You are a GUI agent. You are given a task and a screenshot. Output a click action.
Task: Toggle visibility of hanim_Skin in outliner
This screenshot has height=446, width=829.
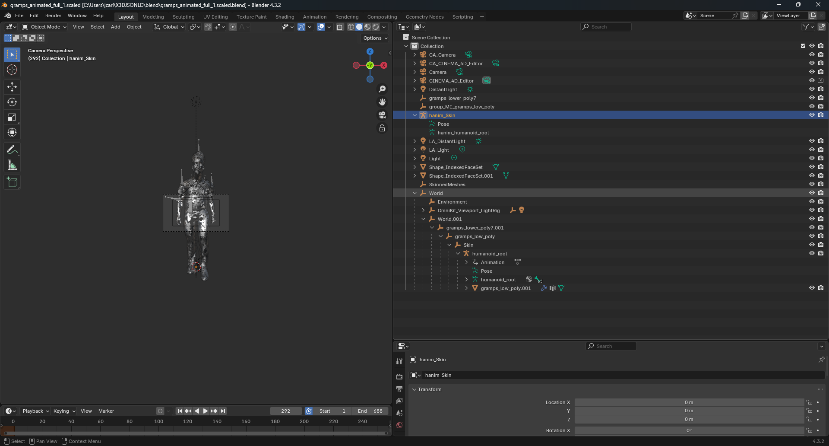pos(812,115)
